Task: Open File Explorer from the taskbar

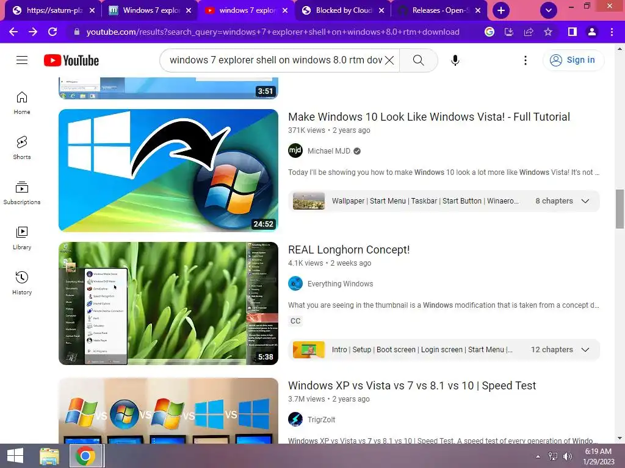Action: click(49, 456)
